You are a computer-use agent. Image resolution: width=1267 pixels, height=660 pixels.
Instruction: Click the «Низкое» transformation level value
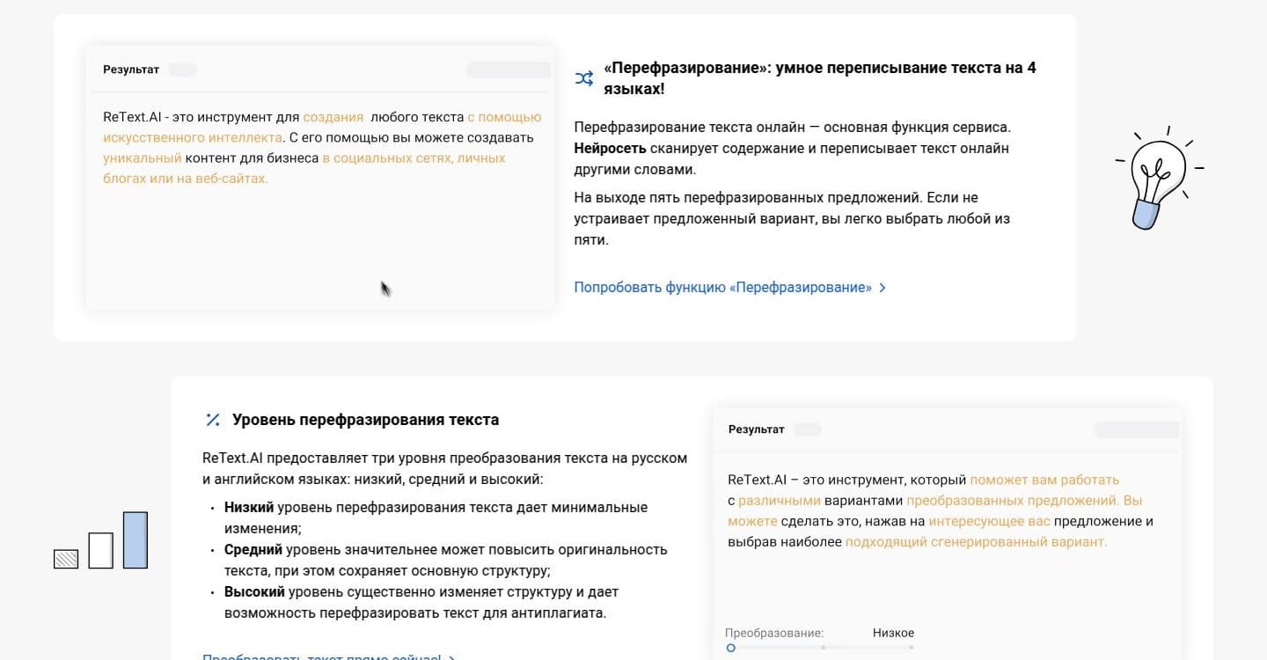pyautogui.click(x=893, y=633)
